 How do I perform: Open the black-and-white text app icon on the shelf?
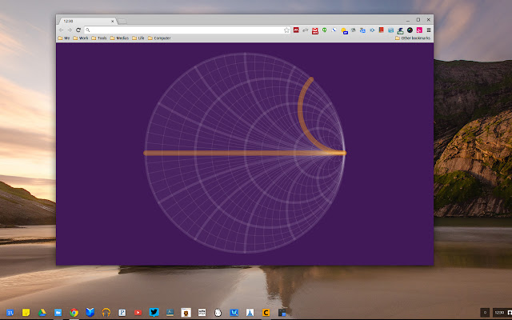coord(202,313)
